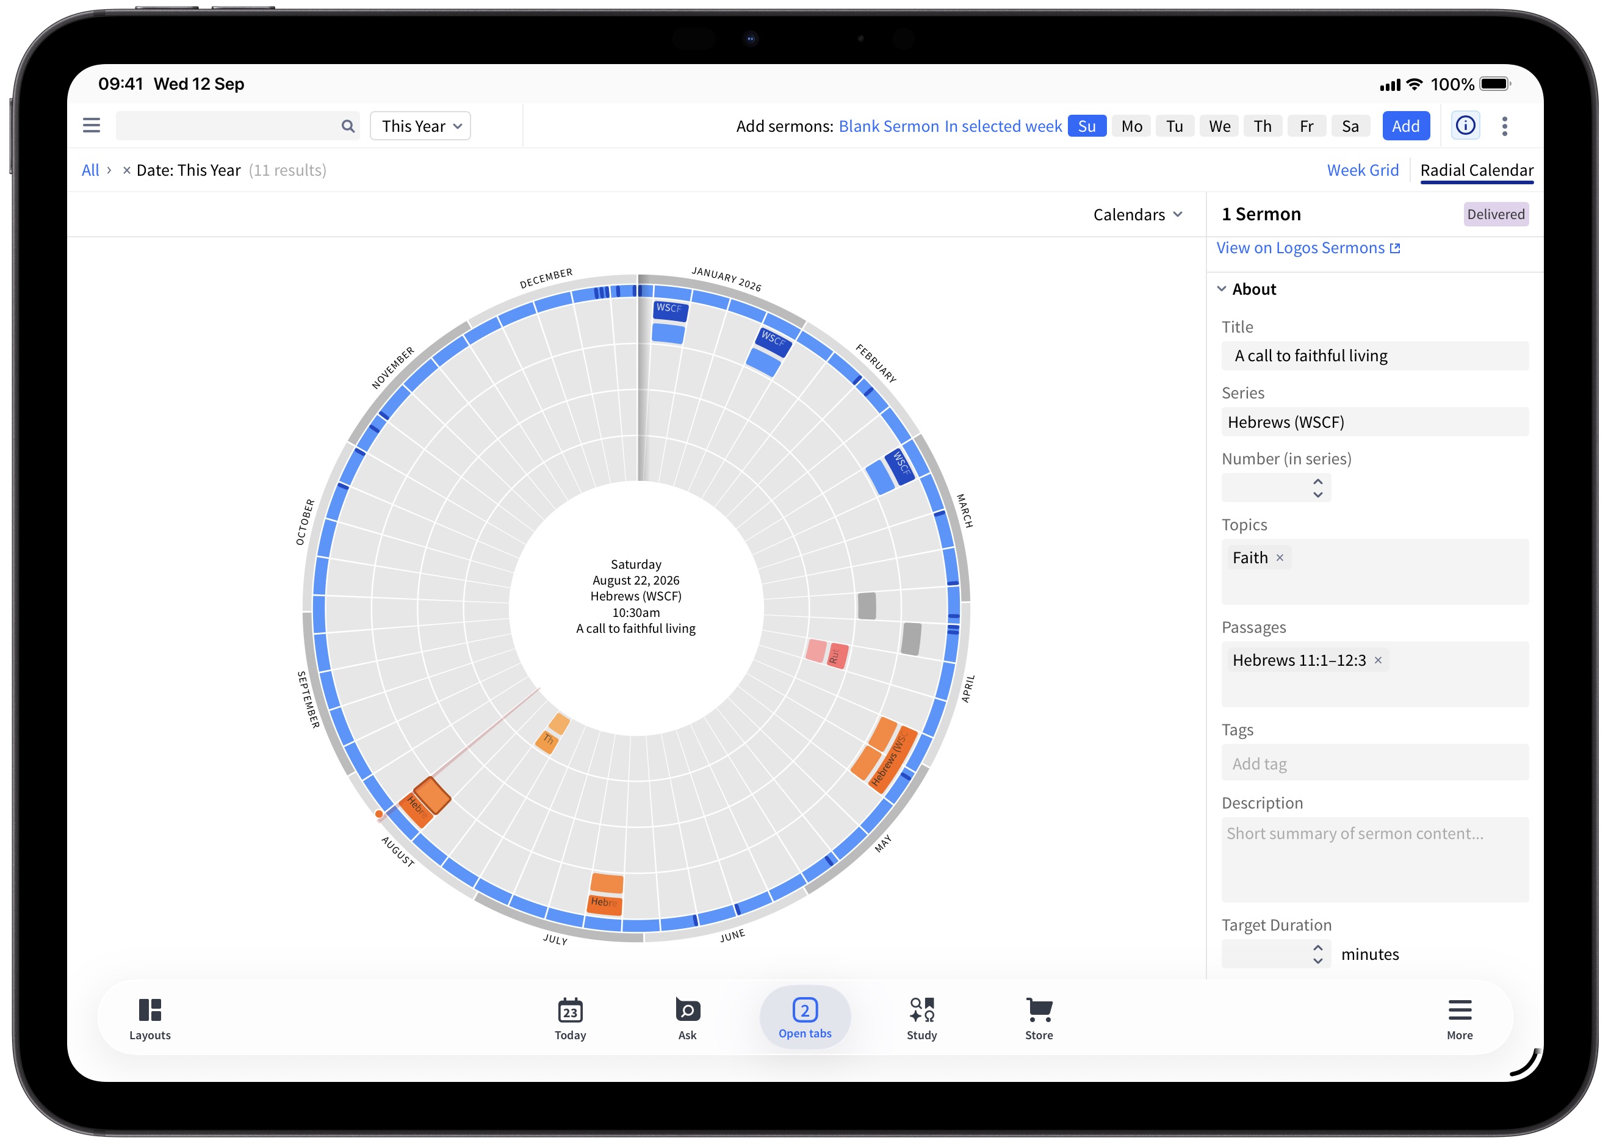
Task: Click the orange today marker dot
Action: click(379, 814)
